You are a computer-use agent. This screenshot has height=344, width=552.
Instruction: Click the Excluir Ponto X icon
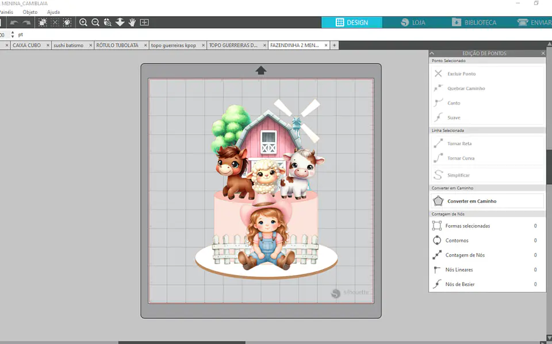click(438, 74)
